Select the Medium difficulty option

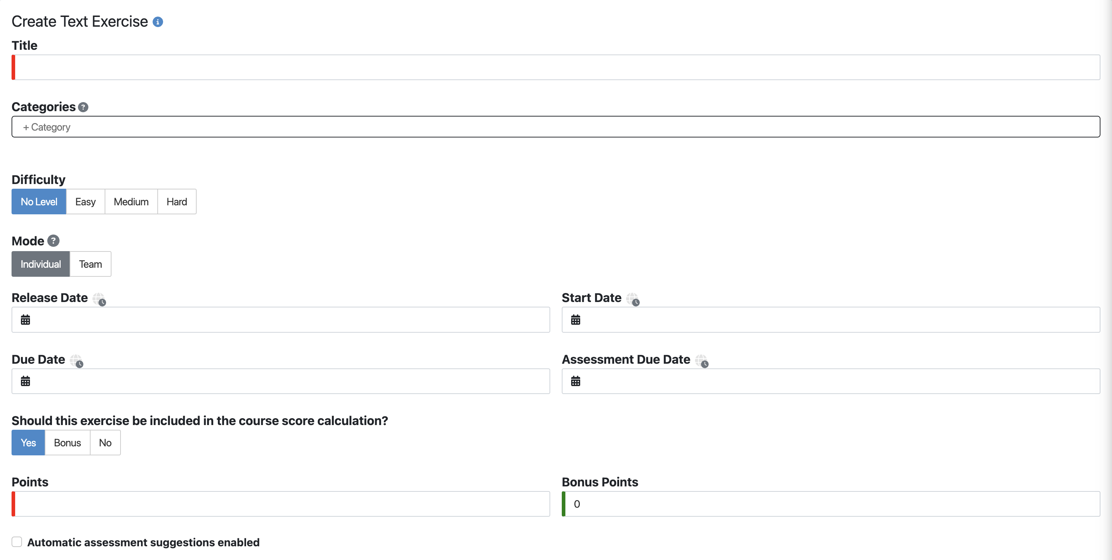tap(131, 201)
